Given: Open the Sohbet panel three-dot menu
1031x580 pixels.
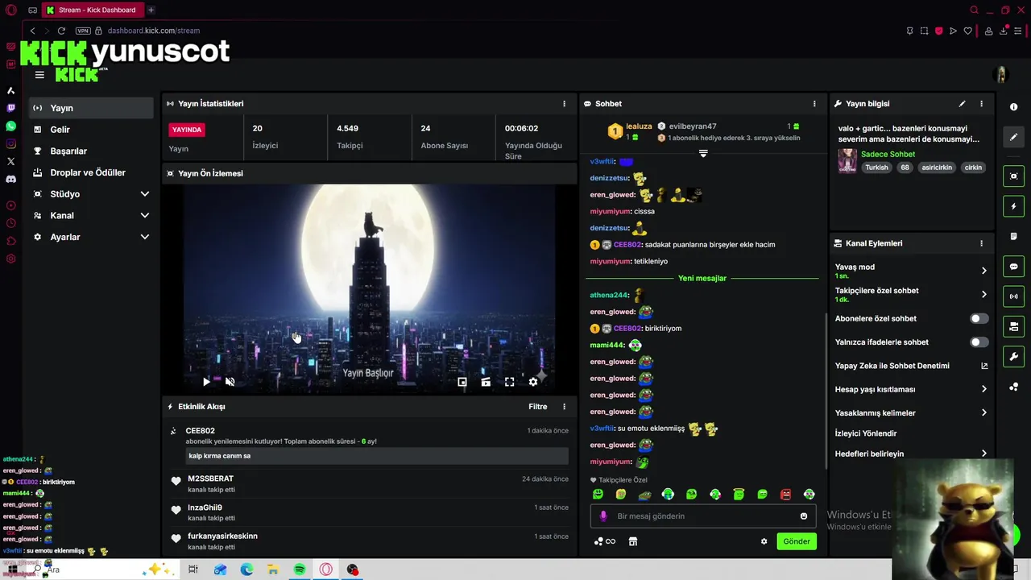Looking at the screenshot, I should (814, 104).
